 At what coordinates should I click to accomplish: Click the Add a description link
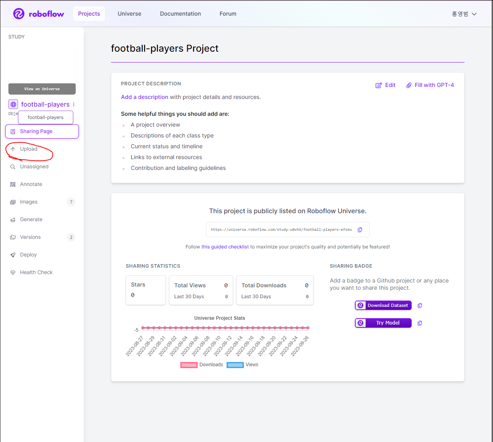pos(145,97)
